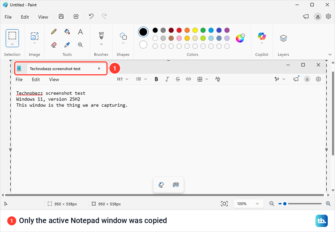
Task: Pick the green color swatch
Action: point(203,30)
